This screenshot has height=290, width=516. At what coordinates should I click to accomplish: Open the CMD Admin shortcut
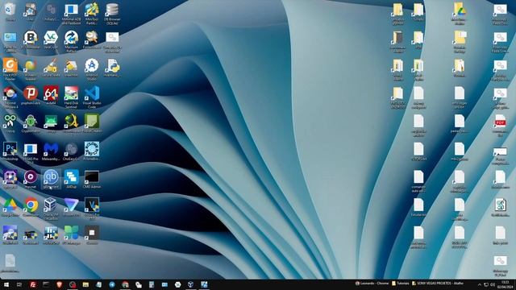click(x=91, y=180)
